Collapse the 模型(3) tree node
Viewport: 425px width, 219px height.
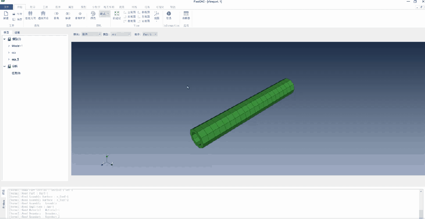pyautogui.click(x=5, y=39)
